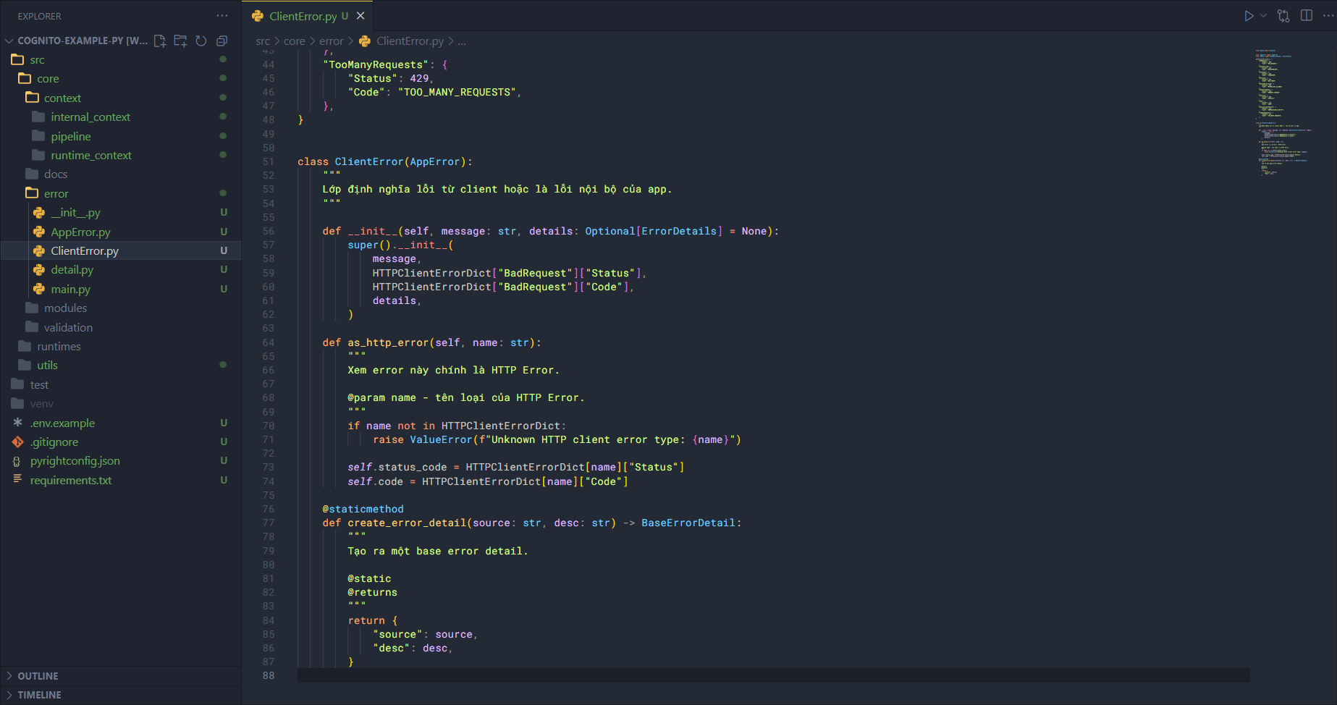1337x705 pixels.
Task: Expand the modules folder
Action: tap(65, 308)
